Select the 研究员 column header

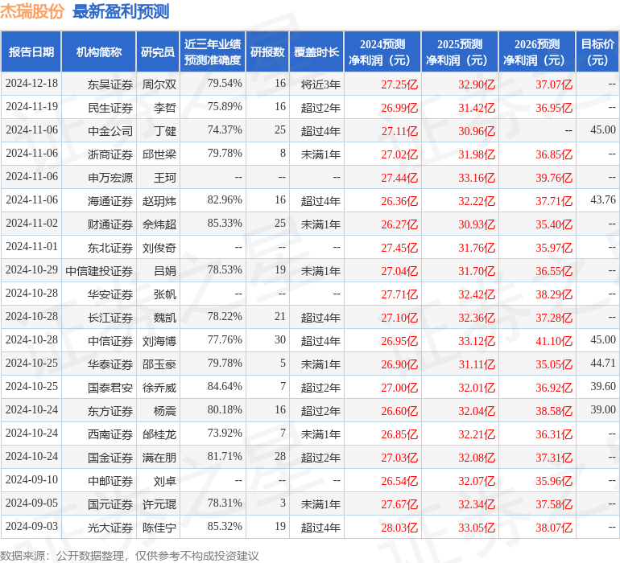(x=158, y=51)
